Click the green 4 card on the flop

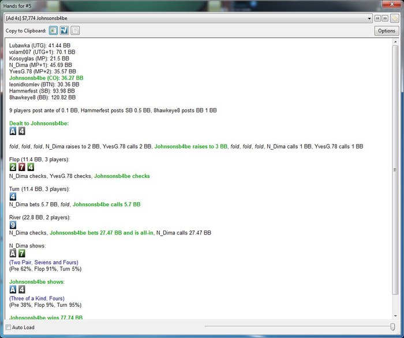pyautogui.click(x=31, y=167)
